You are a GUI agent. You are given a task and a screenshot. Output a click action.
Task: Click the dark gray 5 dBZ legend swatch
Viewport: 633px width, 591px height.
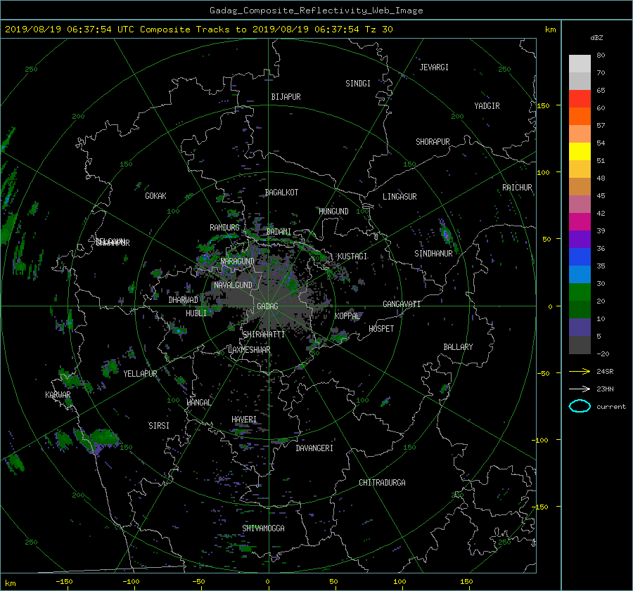(580, 345)
